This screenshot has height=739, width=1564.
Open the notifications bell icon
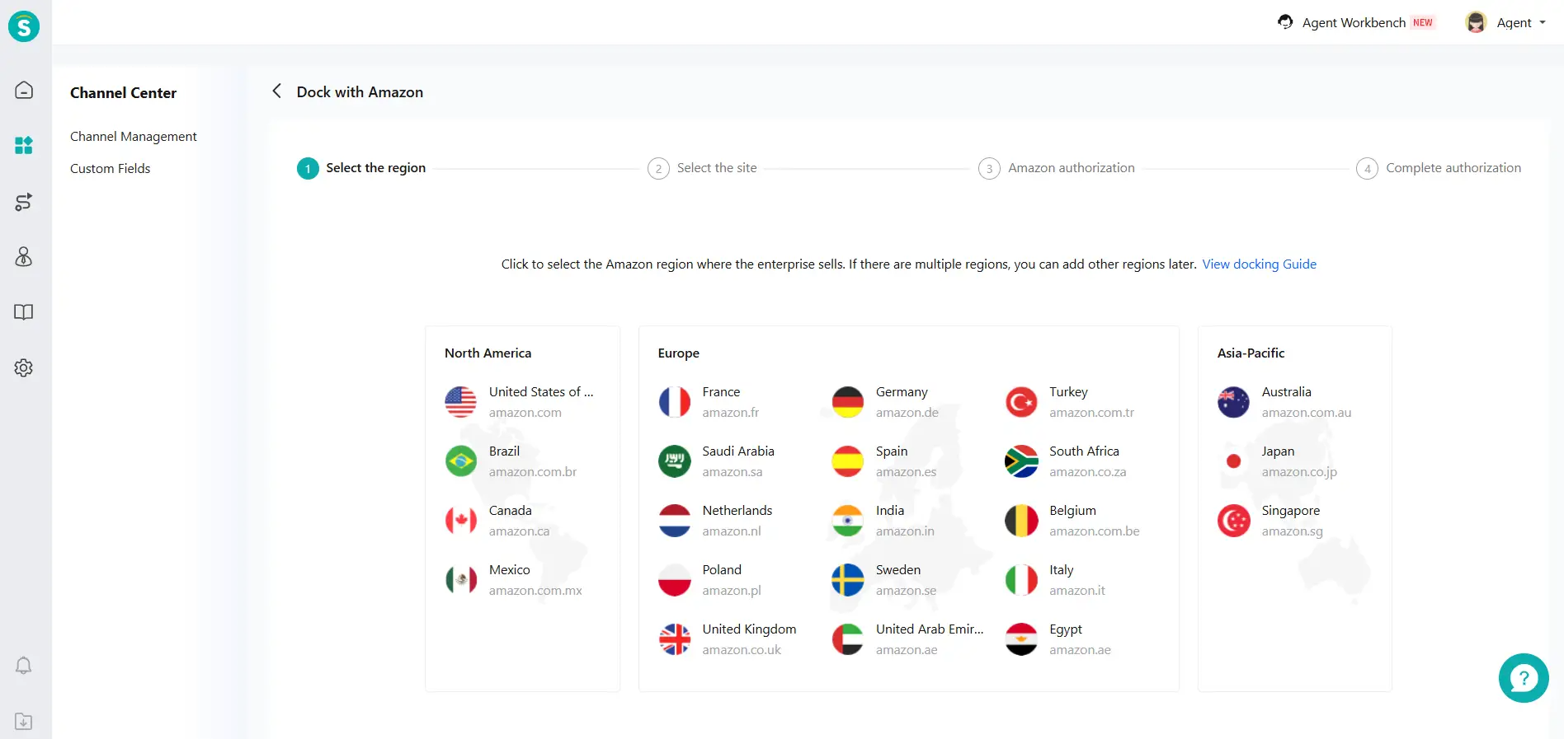coord(24,666)
